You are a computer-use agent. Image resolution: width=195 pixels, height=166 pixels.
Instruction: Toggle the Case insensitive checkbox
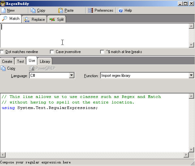52,52
